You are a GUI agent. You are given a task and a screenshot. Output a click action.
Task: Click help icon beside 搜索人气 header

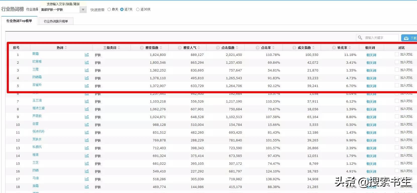tap(180, 48)
